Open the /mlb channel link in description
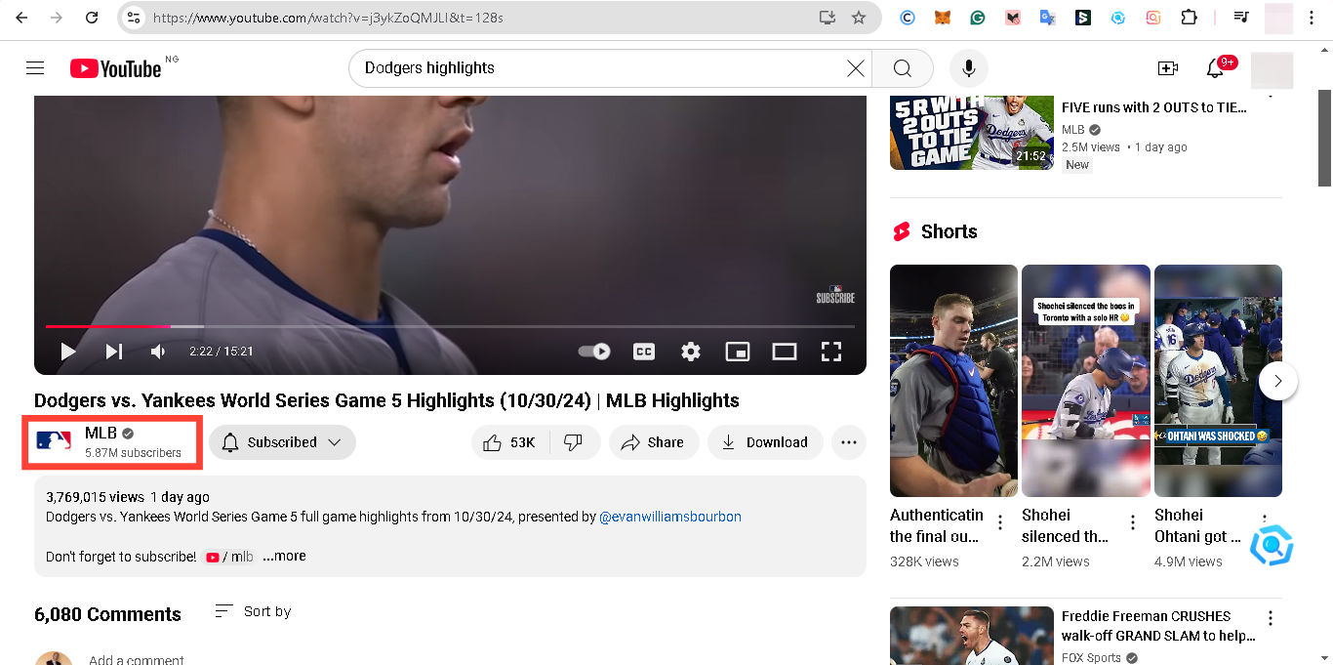This screenshot has height=665, width=1333. click(229, 557)
